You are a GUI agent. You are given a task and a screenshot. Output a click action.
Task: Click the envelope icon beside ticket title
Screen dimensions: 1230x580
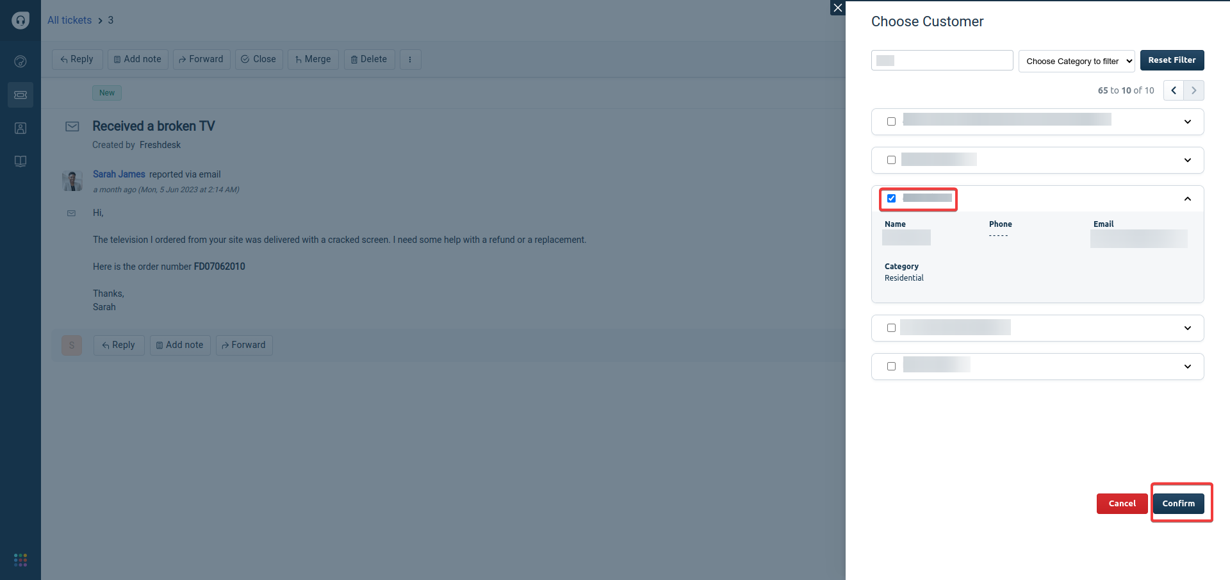click(x=72, y=127)
